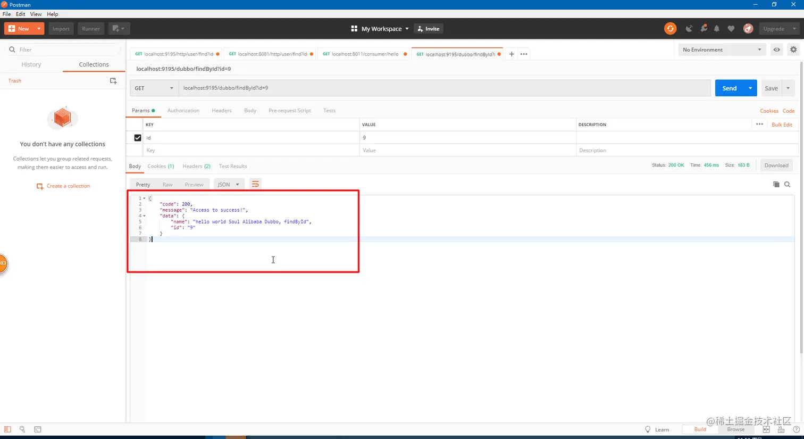This screenshot has height=439, width=804.
Task: Open the Help menu
Action: point(52,14)
